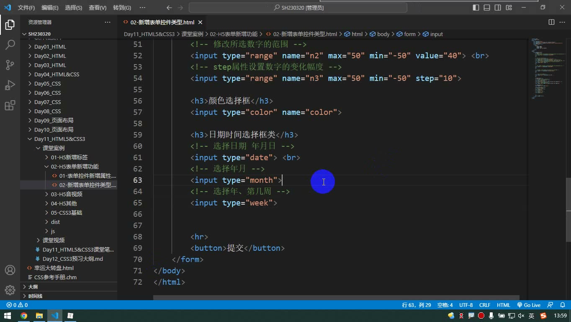Open the Explorer view in activity bar
The width and height of the screenshot is (571, 322).
[x=10, y=25]
